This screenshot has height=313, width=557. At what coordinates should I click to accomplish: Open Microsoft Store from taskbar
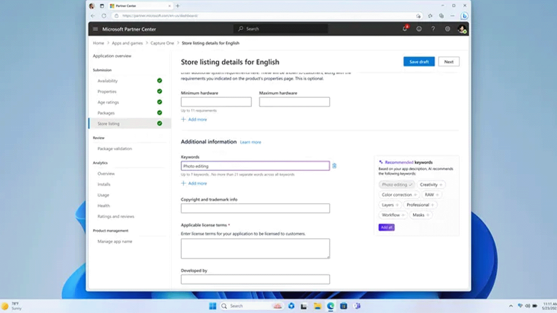pyautogui.click(x=344, y=306)
